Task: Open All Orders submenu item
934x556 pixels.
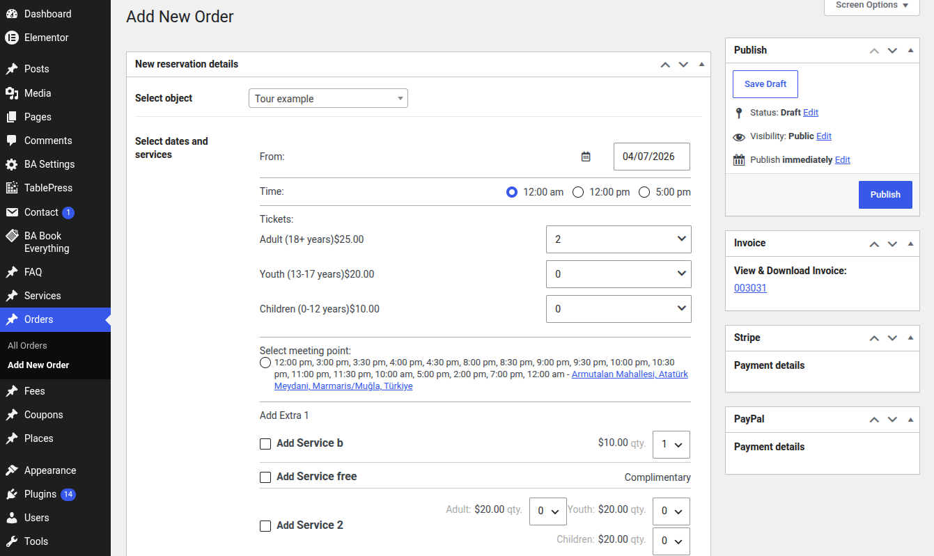Action: 28,345
